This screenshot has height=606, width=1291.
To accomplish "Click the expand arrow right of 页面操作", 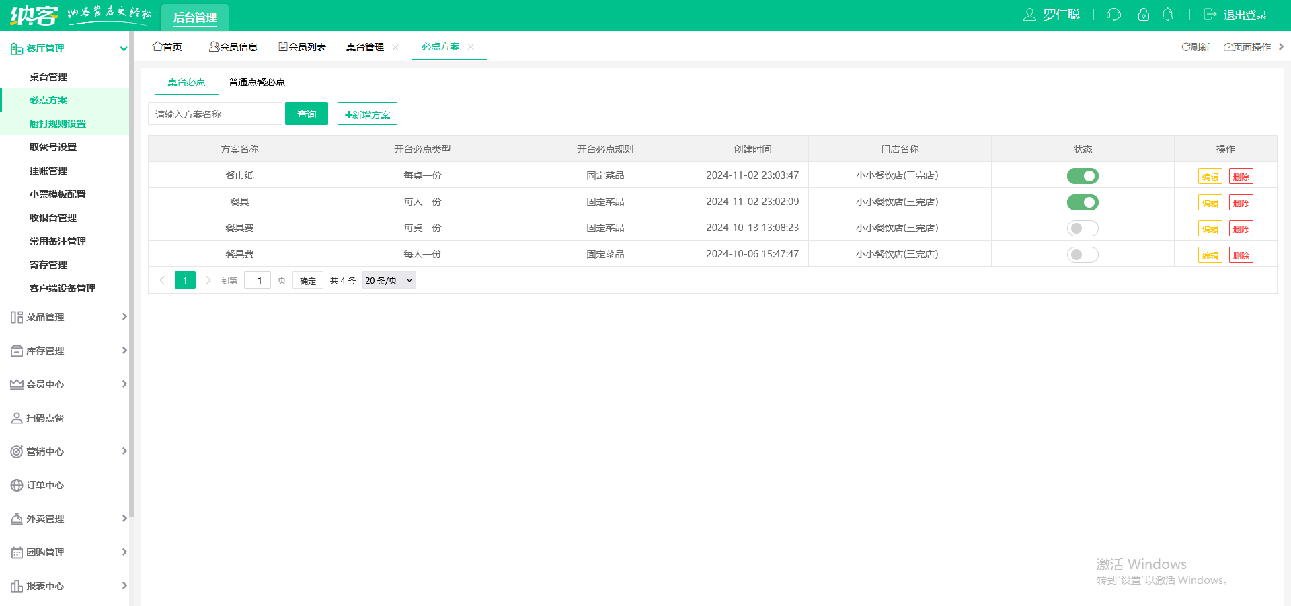I will (x=1281, y=46).
